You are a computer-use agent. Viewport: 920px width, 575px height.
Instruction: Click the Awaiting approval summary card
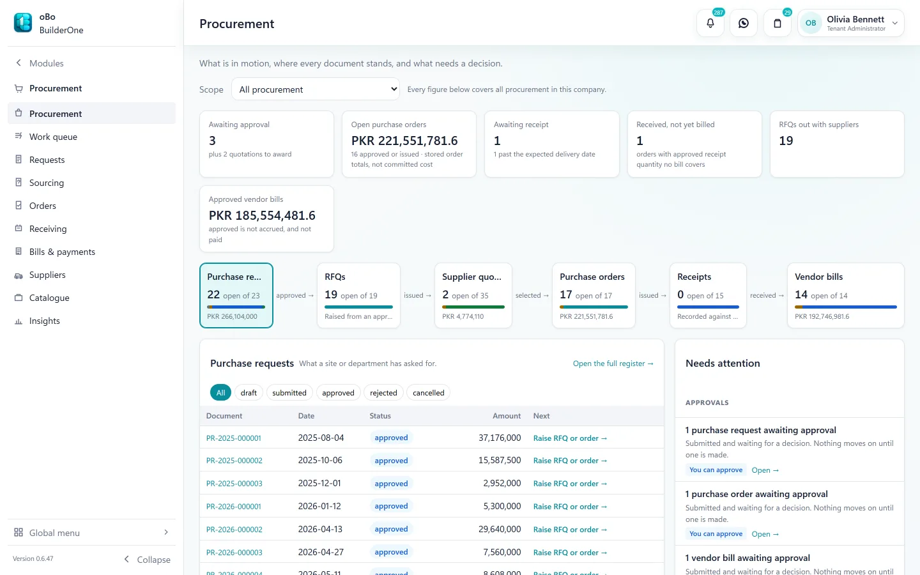(266, 144)
